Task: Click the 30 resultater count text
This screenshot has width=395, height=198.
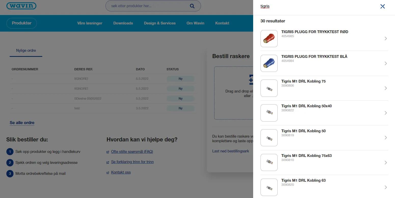Action: tap(273, 21)
